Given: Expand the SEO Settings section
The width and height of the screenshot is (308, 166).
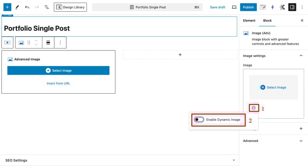Looking at the screenshot, I should pyautogui.click(x=234, y=160).
